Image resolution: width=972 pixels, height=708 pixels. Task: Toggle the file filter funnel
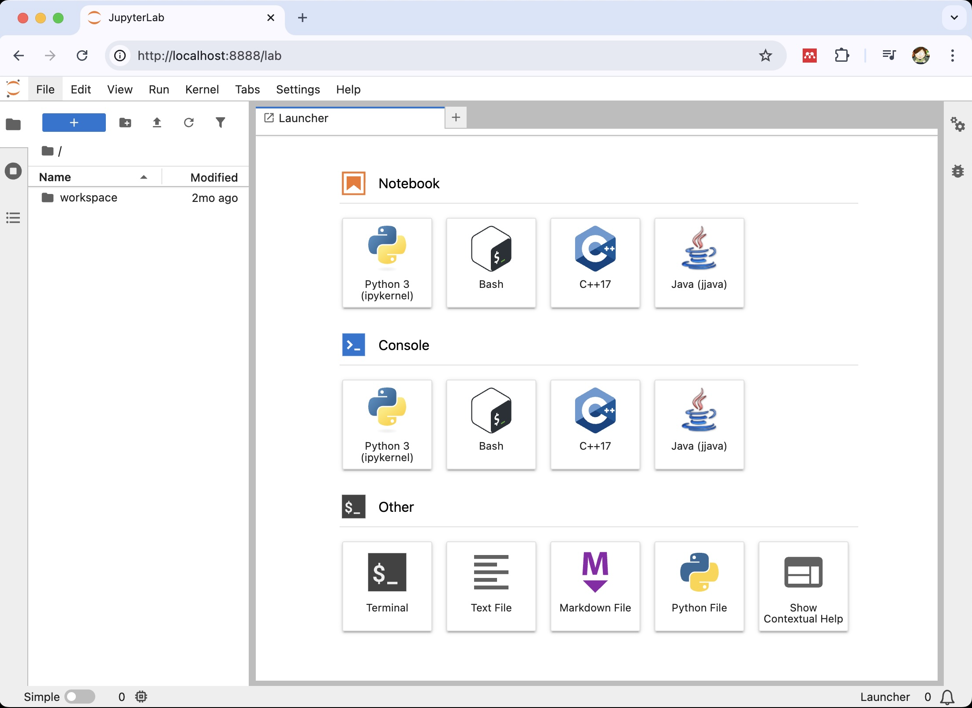[x=221, y=123]
